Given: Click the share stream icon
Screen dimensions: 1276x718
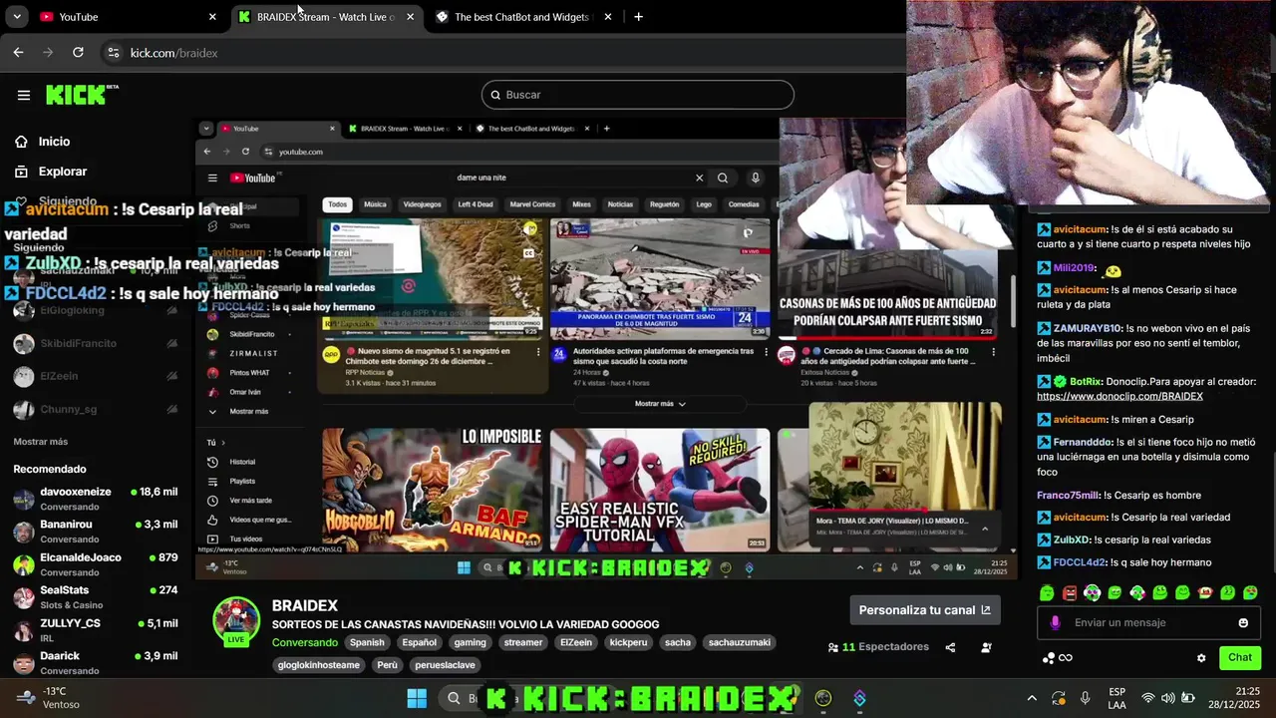Looking at the screenshot, I should (950, 647).
